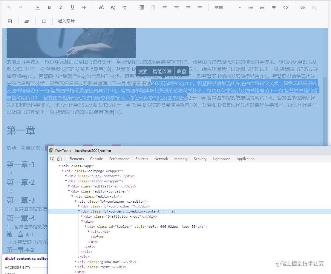331x274 pixels.
Task: Expand the edltleft-nav div node
Action: pyautogui.click(x=69, y=186)
